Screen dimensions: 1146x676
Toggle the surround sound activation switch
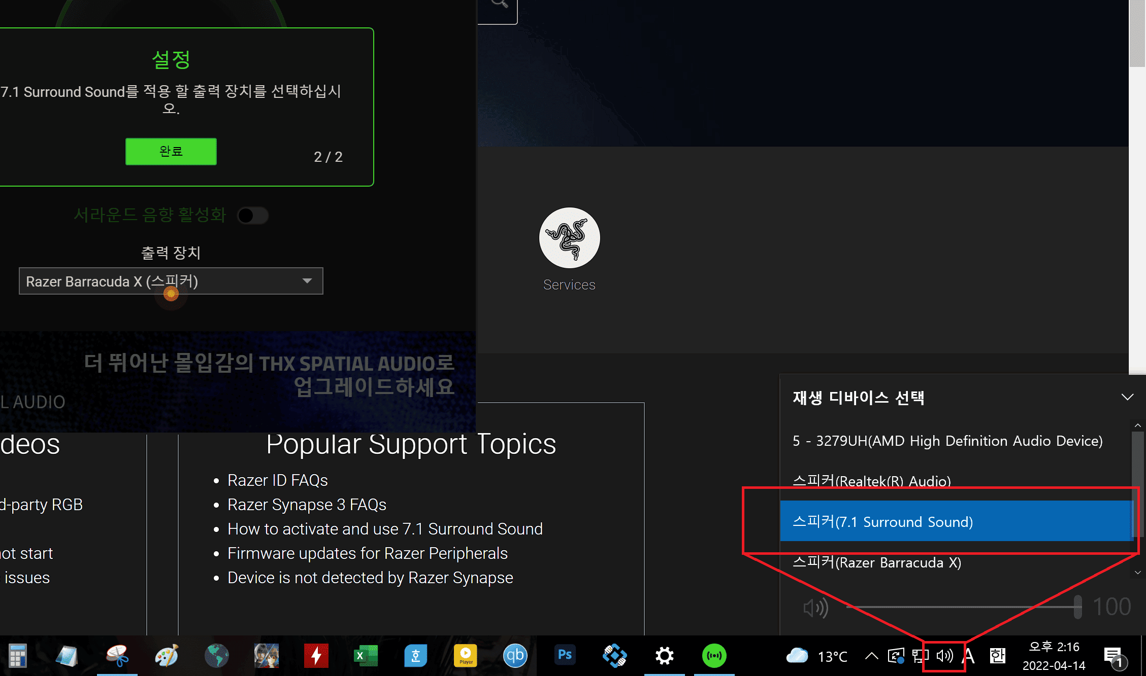tap(252, 216)
